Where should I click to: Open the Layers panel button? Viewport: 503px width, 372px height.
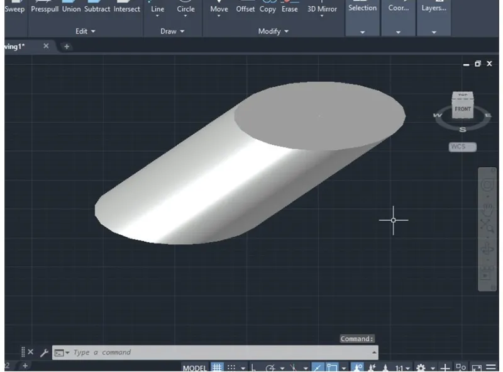tap(433, 9)
